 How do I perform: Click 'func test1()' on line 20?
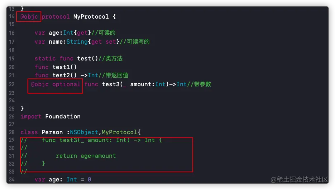(x=56, y=67)
